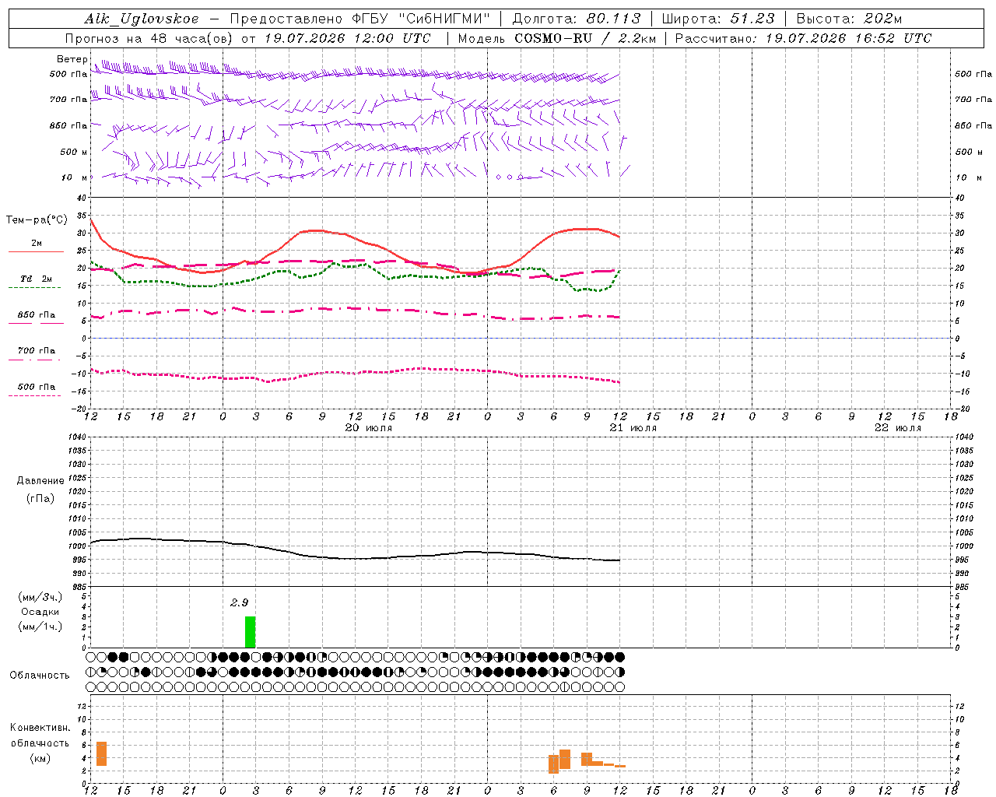Click the Ветер panel label
Screen dimensions: 996x797
(x=72, y=59)
